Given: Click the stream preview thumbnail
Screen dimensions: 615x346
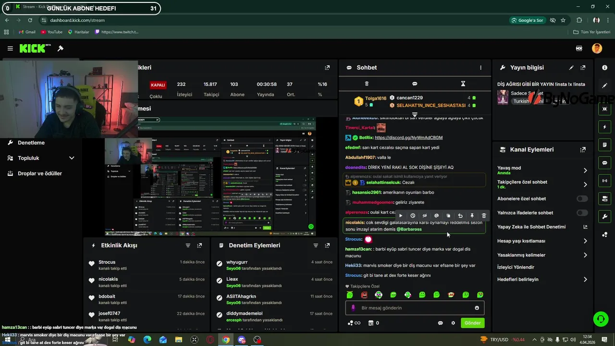Looking at the screenshot, I should [x=210, y=176].
